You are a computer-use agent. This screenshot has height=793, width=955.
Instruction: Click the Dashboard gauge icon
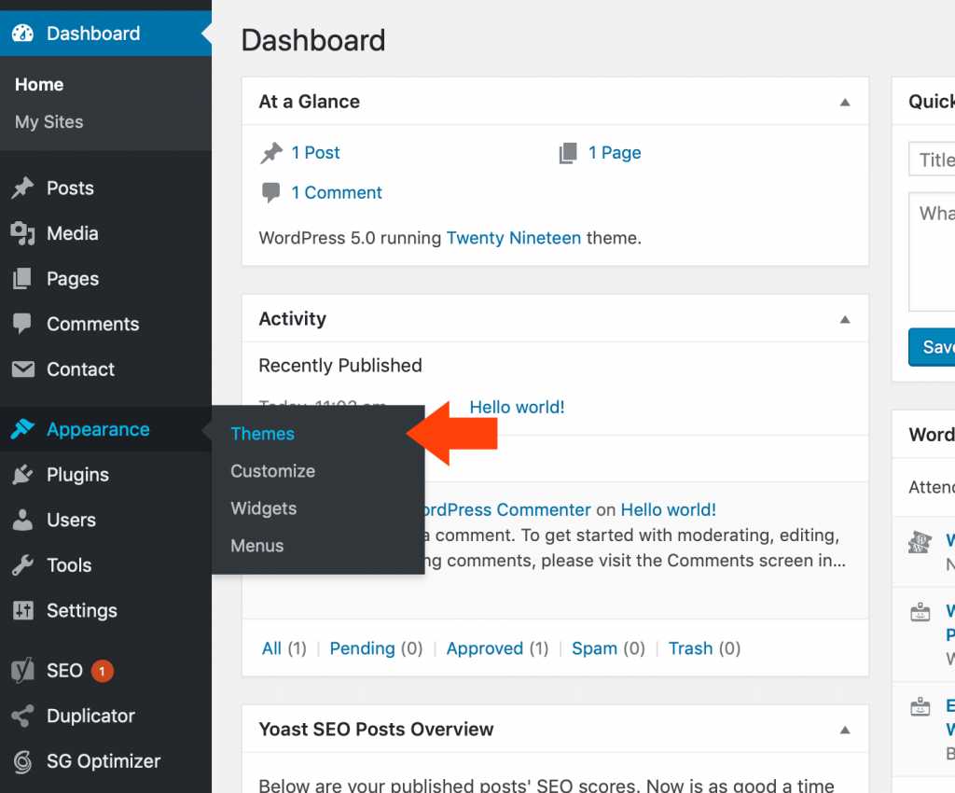coord(23,33)
